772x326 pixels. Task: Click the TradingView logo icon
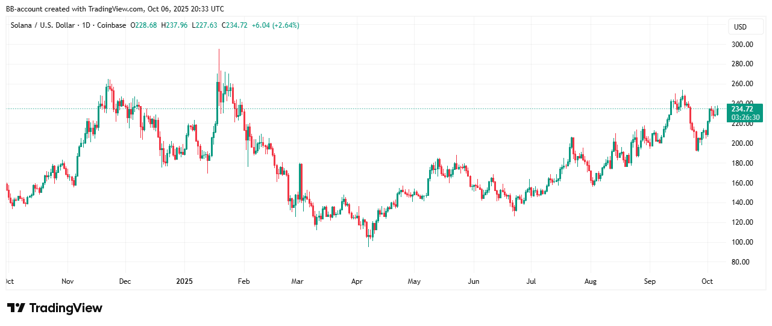click(x=16, y=308)
